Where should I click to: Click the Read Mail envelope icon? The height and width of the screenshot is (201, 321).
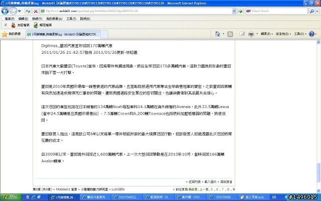tap(242, 34)
